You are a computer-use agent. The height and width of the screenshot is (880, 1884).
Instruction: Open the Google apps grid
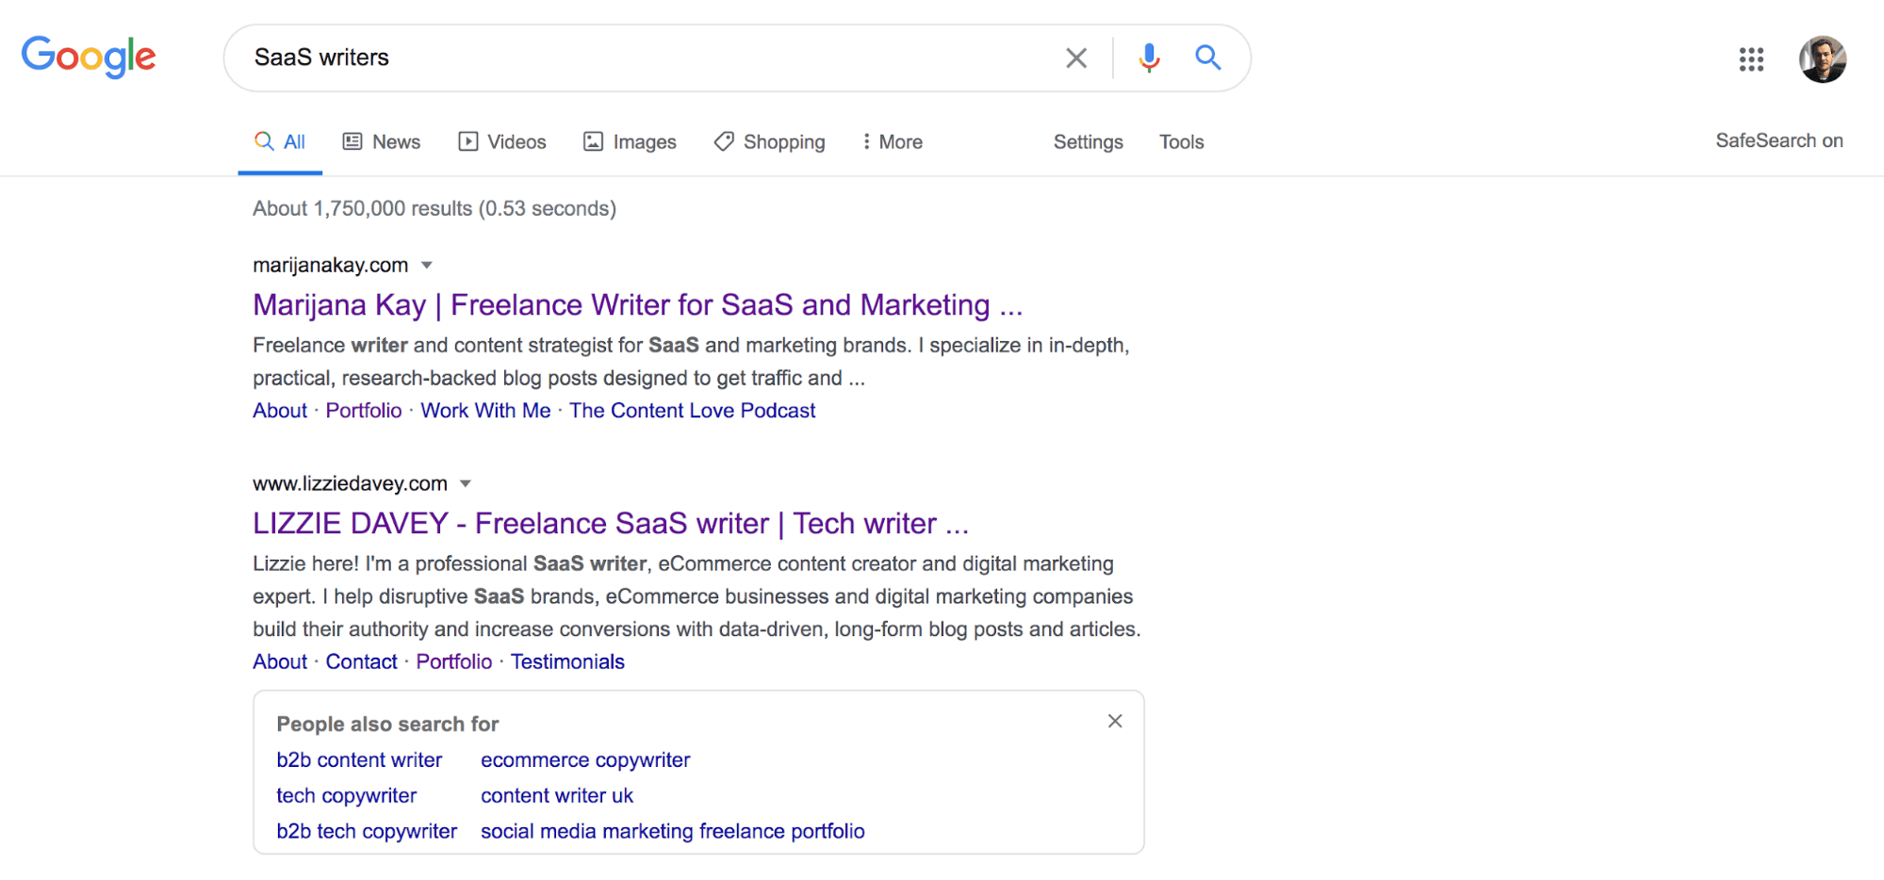(x=1751, y=59)
